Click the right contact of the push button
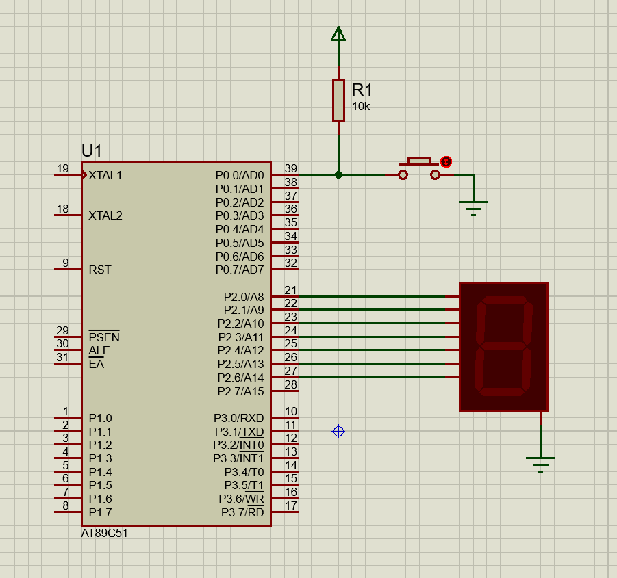 coord(435,175)
